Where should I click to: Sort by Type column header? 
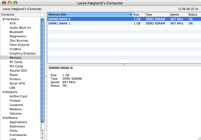pos(157,14)
